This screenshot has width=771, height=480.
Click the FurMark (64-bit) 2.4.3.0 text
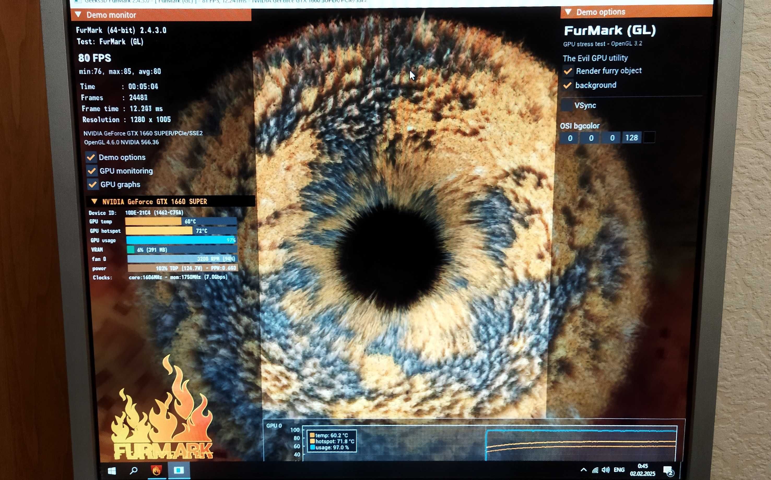tap(121, 30)
